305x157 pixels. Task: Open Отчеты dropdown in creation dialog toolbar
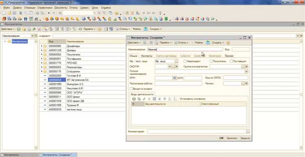(181, 42)
